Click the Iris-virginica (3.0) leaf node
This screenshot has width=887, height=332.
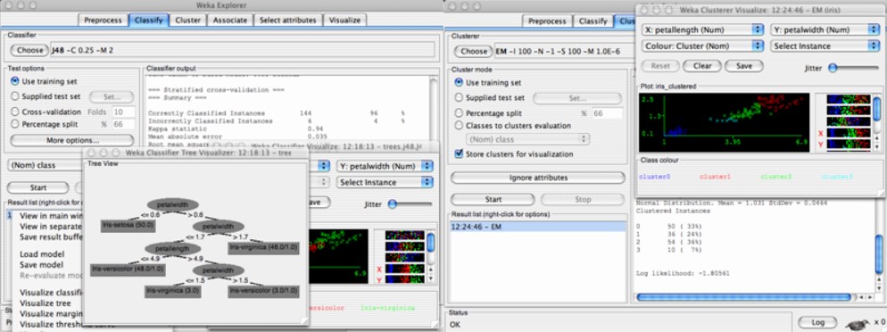173,291
